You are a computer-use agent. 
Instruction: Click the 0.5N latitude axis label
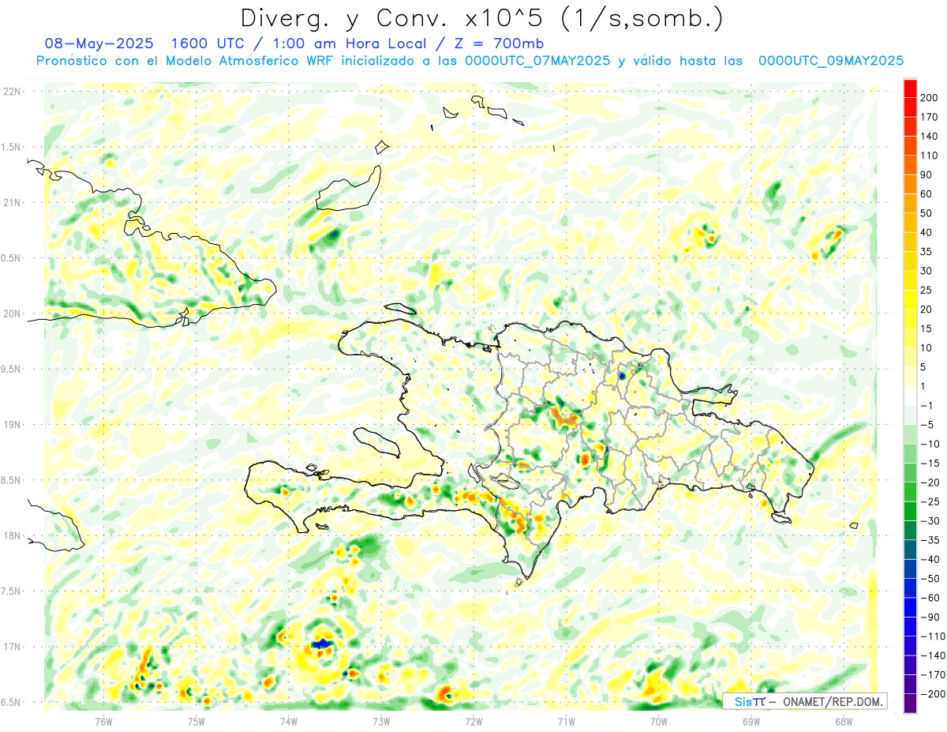pyautogui.click(x=11, y=258)
